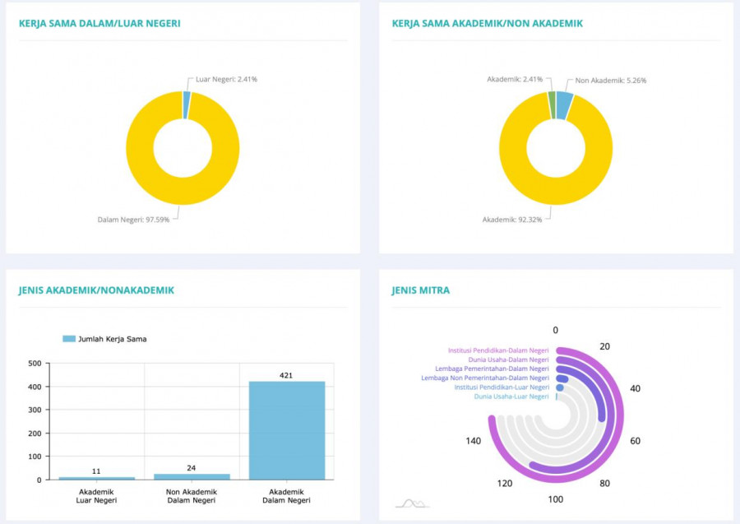Click the Lembaga Pemerintahan-Dalam Negeri label
Viewport: 740px width, 524px height.
[497, 369]
